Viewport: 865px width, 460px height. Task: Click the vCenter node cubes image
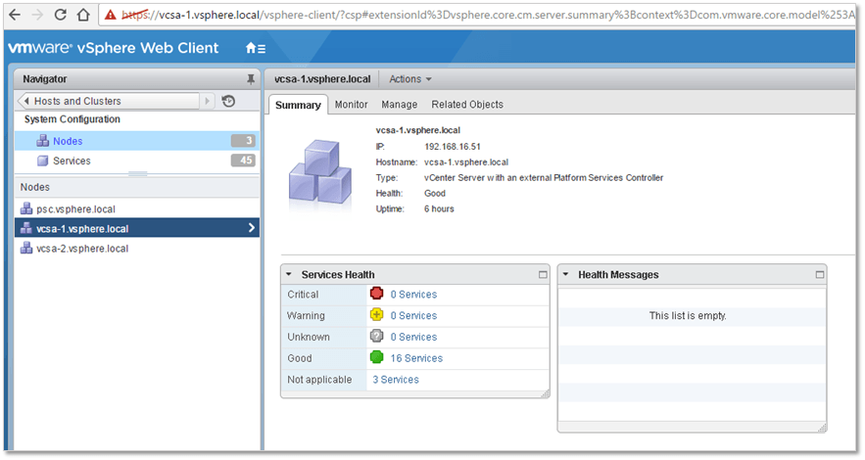320,172
